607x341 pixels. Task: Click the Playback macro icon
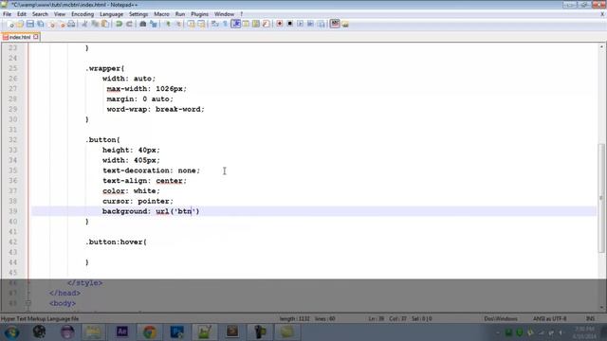tap(300, 24)
